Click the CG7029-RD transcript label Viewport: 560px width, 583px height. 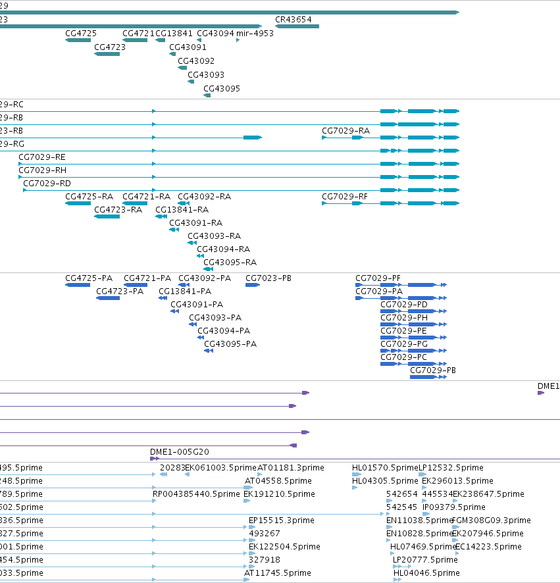(x=47, y=184)
